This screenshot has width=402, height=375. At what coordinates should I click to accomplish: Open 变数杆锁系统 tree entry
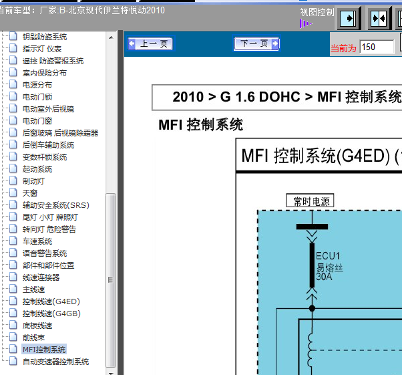pyautogui.click(x=45, y=157)
